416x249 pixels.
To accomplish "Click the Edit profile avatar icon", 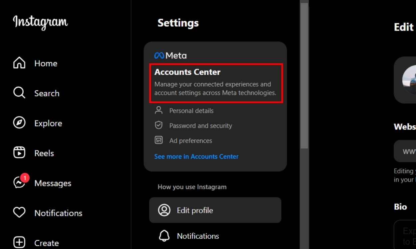I will coord(164,210).
